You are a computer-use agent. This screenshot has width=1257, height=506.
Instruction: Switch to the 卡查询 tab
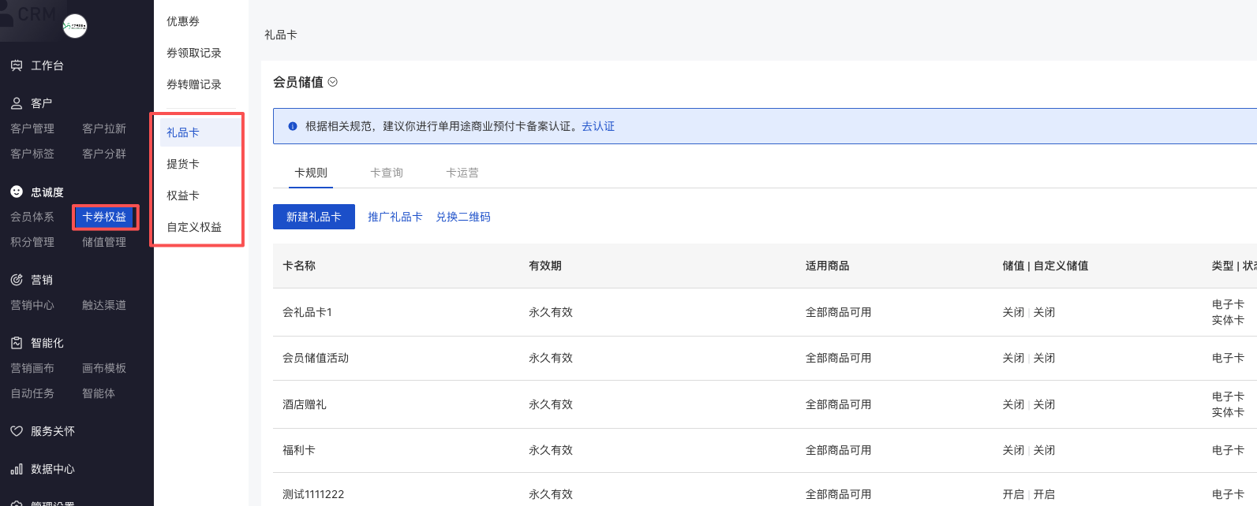387,173
